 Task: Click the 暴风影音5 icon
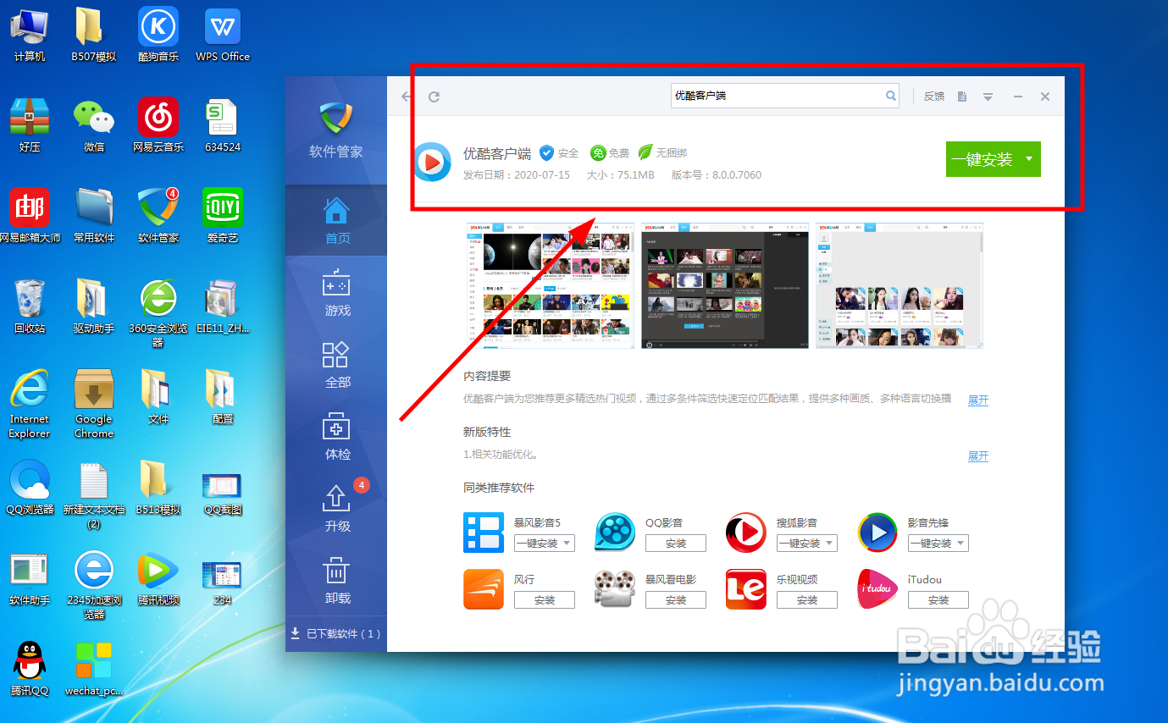coord(484,533)
